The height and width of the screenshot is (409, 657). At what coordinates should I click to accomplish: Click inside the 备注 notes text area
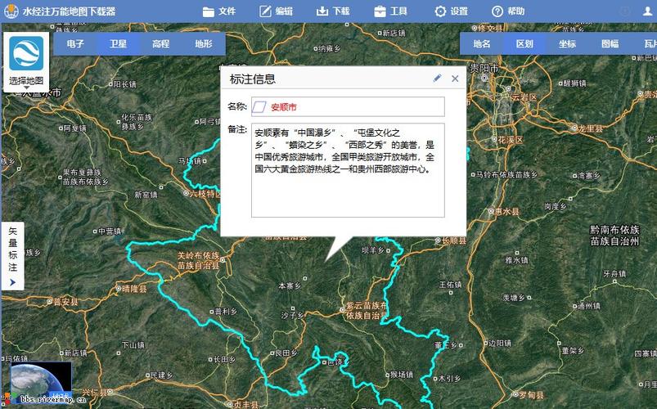[348, 170]
